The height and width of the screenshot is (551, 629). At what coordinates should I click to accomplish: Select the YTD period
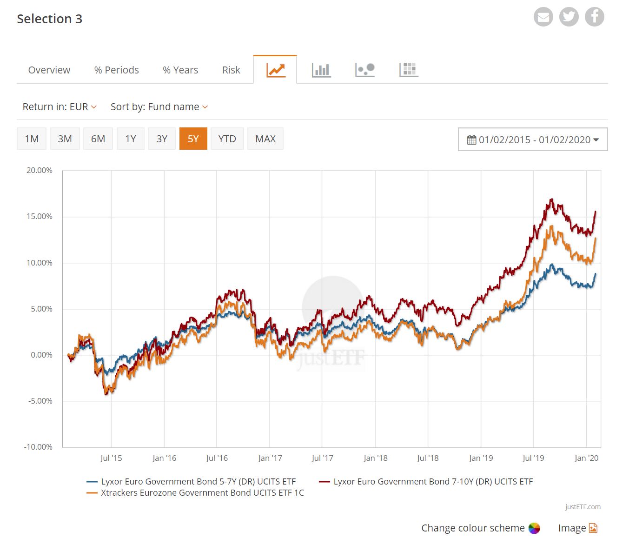pos(227,139)
